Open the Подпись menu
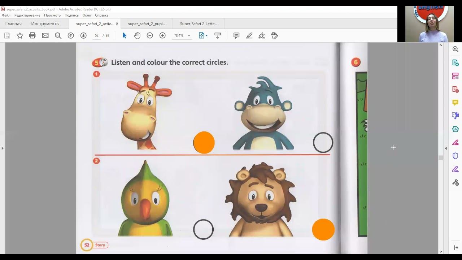 (x=71, y=15)
